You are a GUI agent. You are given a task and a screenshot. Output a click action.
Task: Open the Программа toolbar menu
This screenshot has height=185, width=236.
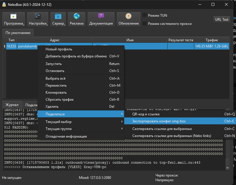(x=13, y=19)
